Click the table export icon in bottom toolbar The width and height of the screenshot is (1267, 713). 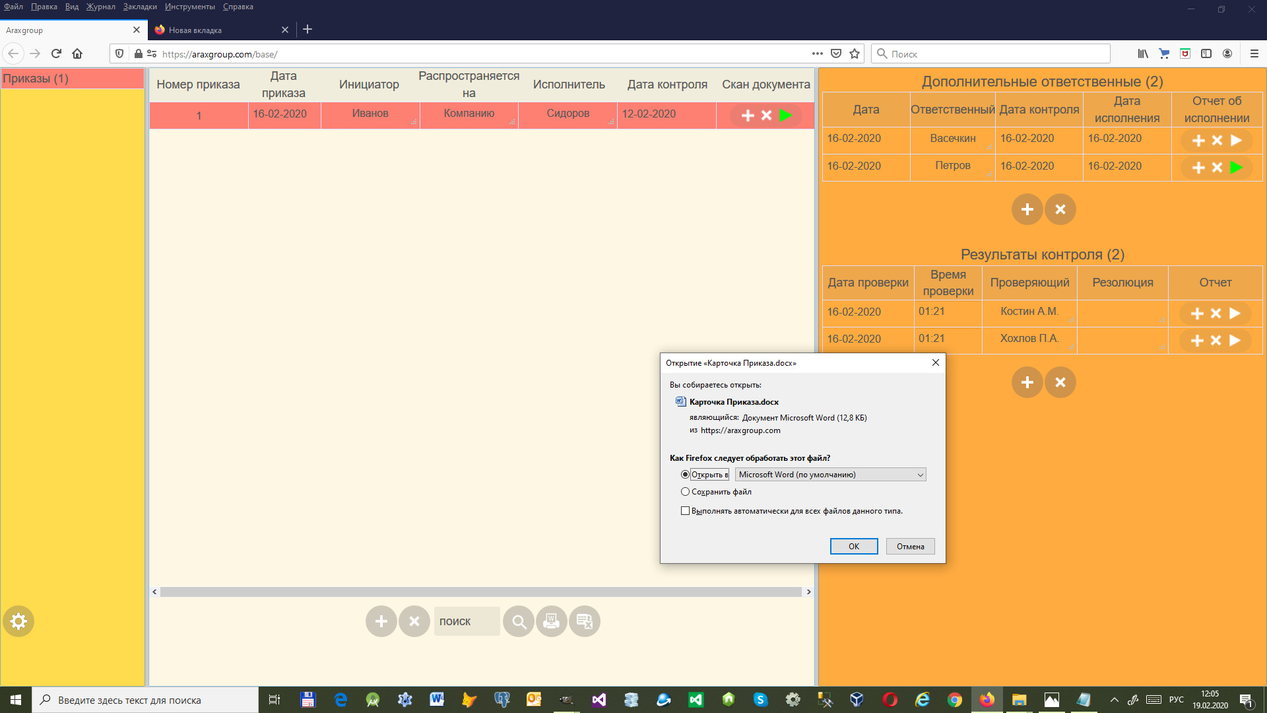[584, 621]
